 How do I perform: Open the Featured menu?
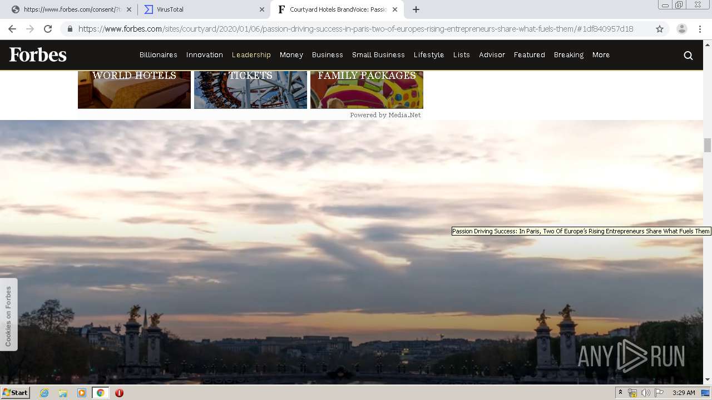[530, 55]
